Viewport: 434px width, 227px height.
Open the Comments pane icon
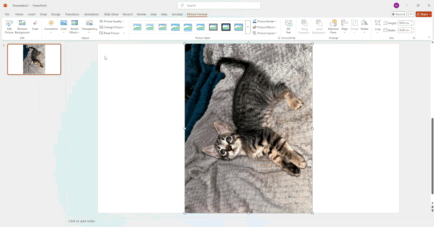(411, 14)
